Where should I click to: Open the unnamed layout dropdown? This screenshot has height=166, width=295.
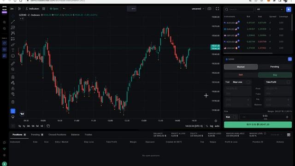tap(198, 9)
